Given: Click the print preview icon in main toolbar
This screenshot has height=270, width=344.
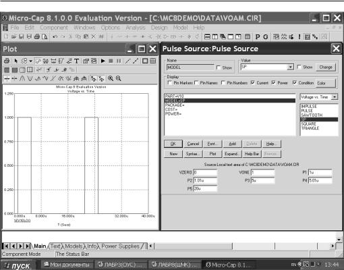Looking at the screenshot, I should [45, 36].
